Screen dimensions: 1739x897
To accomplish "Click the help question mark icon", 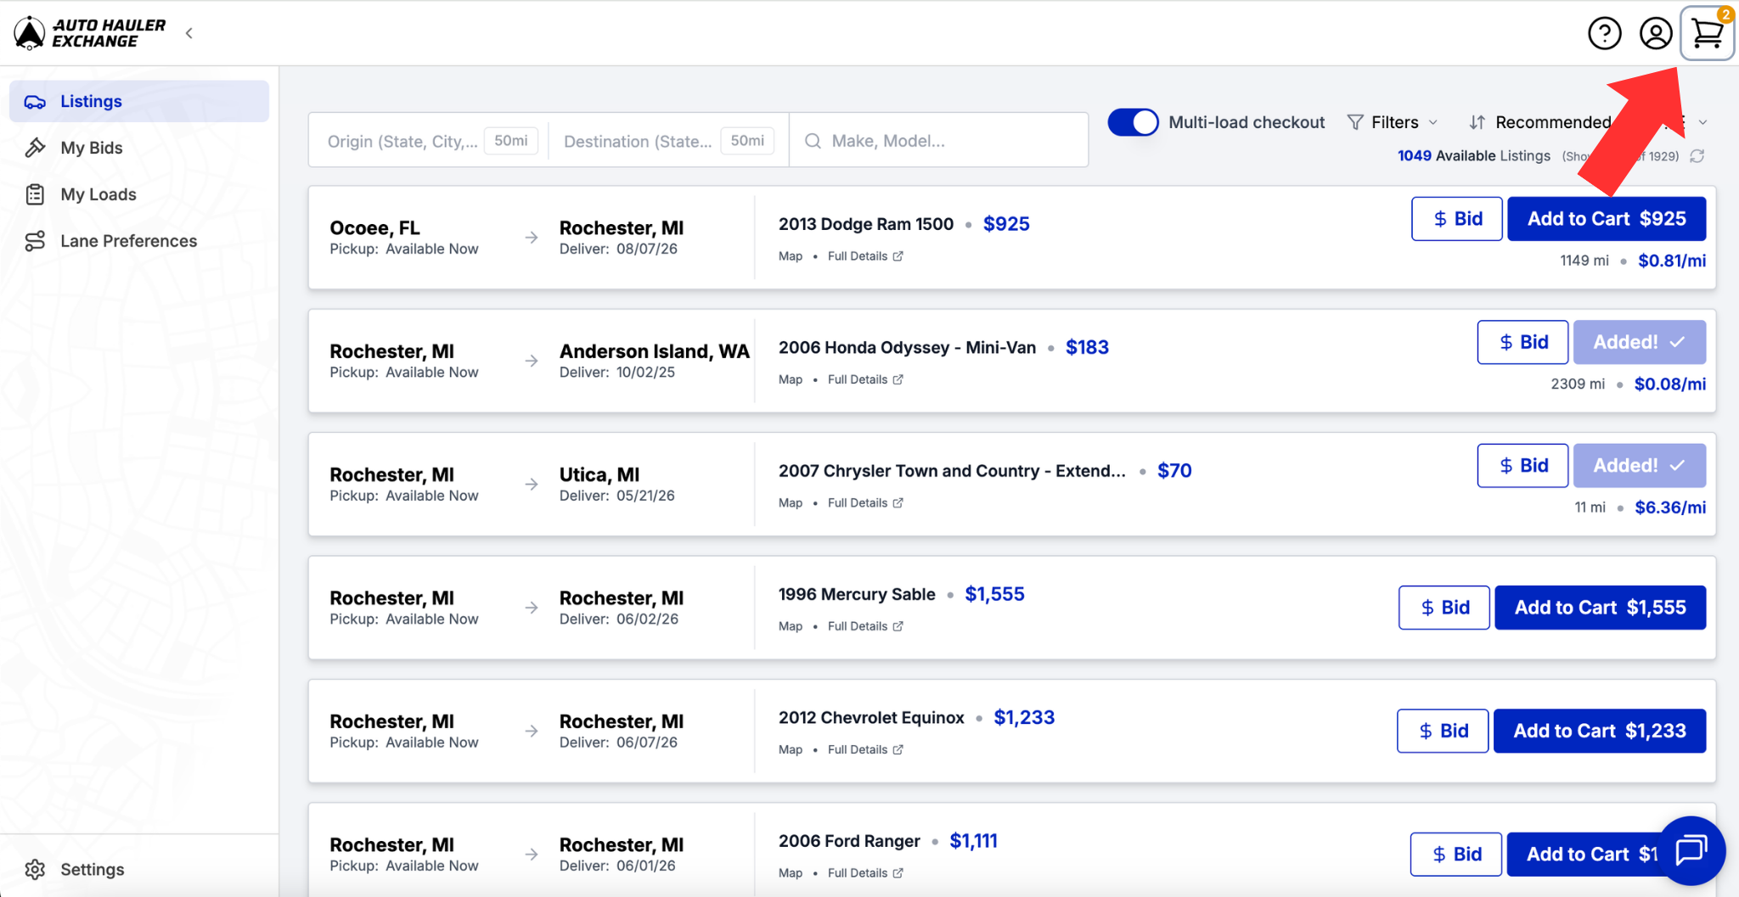I will (1604, 34).
